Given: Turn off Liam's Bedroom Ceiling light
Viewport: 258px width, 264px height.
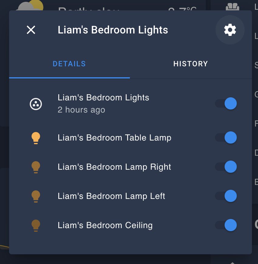Looking at the screenshot, I should click(226, 225).
